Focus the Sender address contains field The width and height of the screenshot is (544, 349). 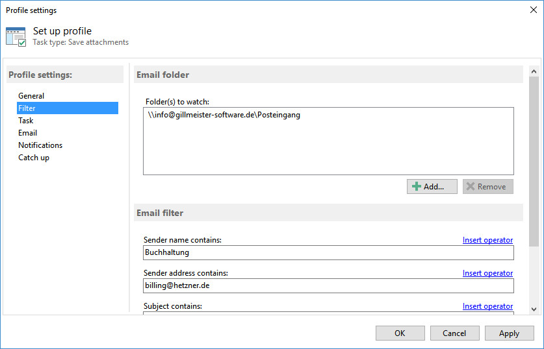tap(328, 286)
